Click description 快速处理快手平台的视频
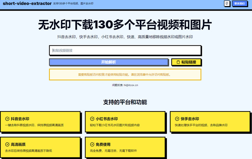The height and width of the screenshot is (159, 252). tap(201, 125)
